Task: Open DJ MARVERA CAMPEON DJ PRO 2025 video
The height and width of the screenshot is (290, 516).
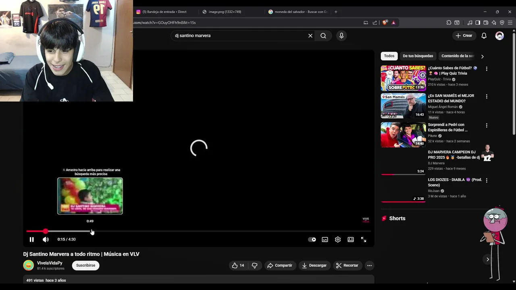Action: tap(454, 155)
